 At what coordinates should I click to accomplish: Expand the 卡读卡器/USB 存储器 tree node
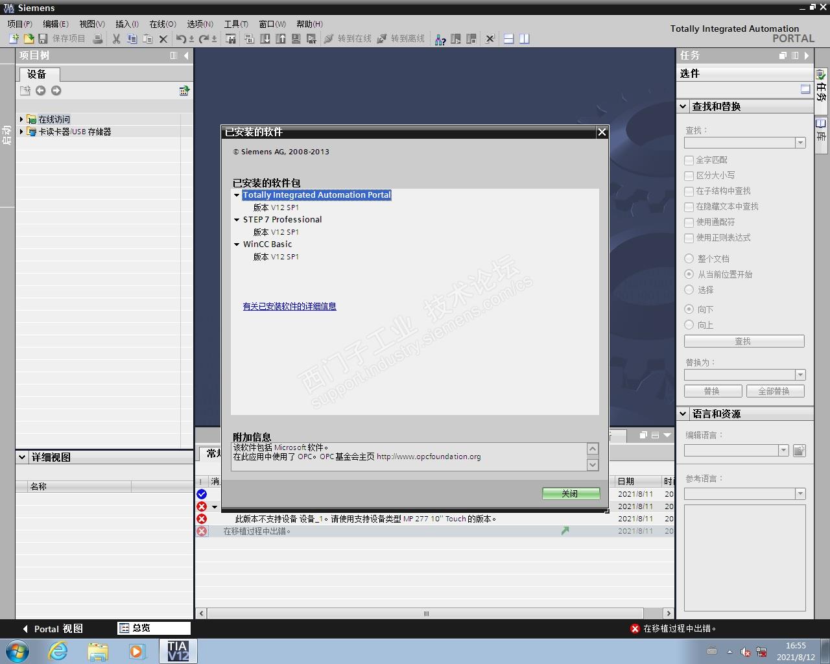[21, 132]
